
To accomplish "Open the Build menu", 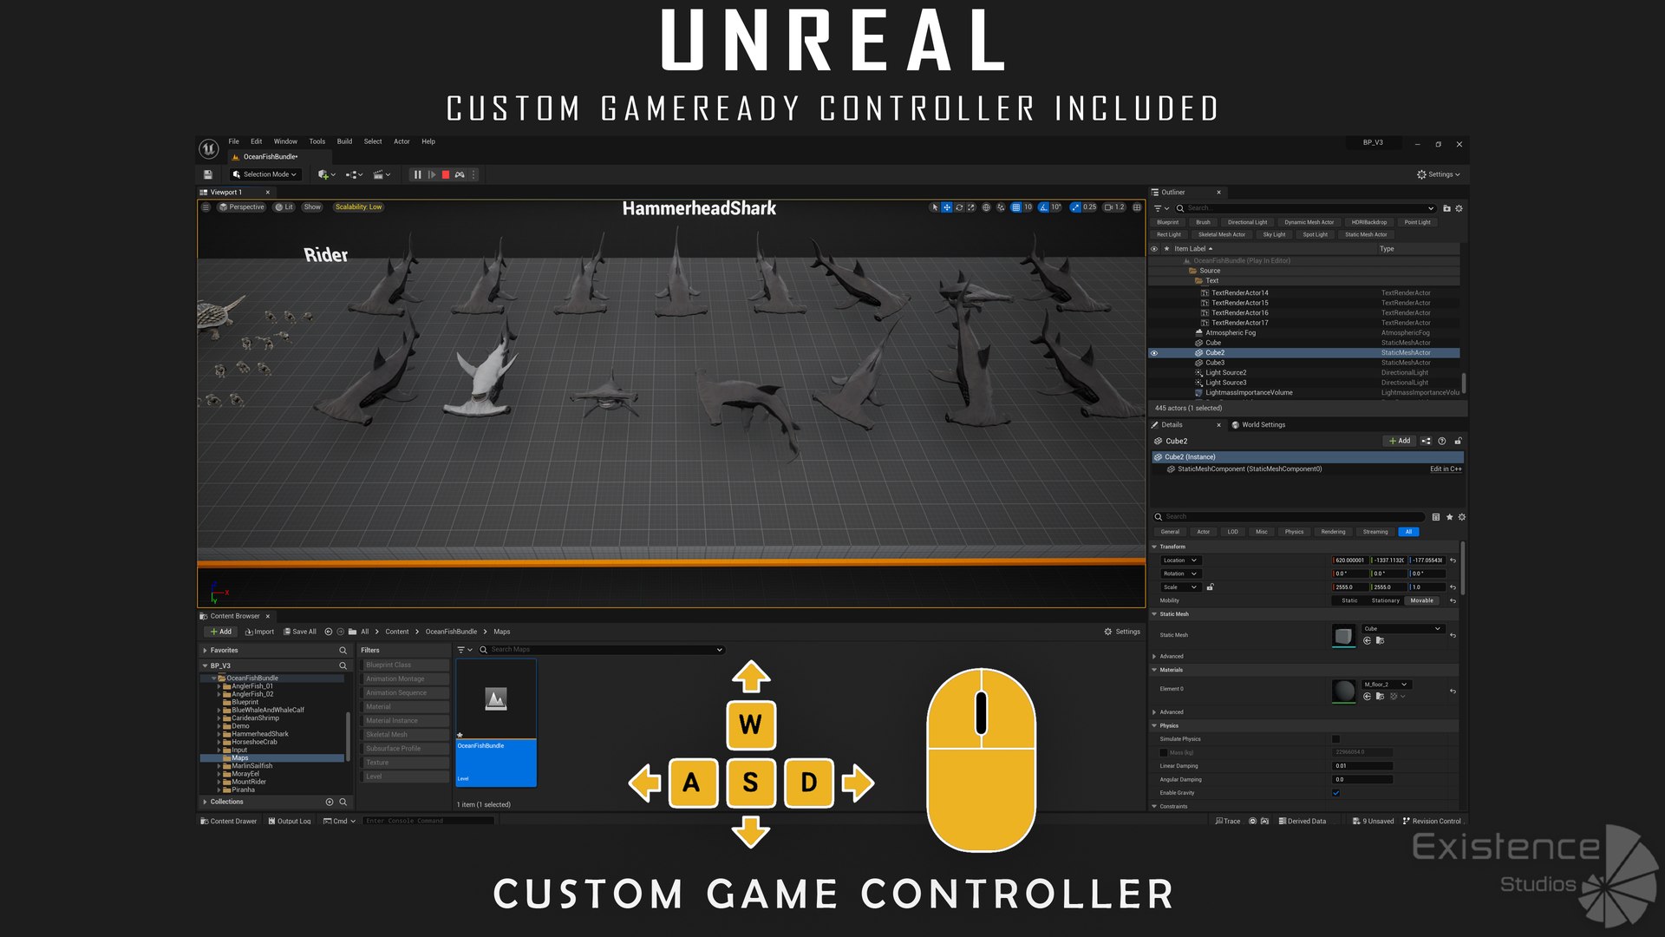I will pyautogui.click(x=344, y=141).
